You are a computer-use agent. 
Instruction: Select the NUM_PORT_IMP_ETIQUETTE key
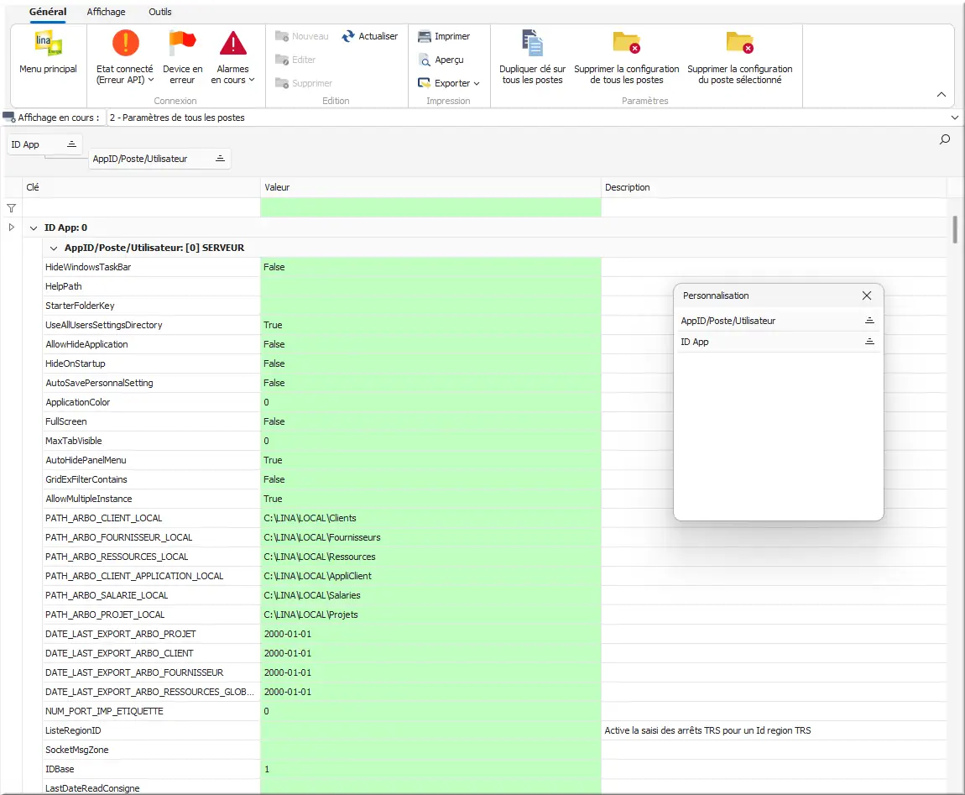point(104,711)
